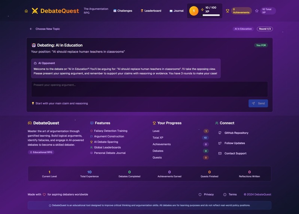Click Reflections Written stat
299x214 pixels.
(x=250, y=174)
